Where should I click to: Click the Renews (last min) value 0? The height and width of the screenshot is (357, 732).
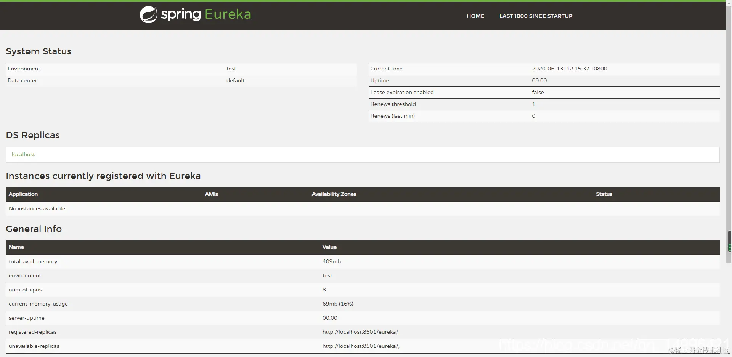click(x=533, y=116)
